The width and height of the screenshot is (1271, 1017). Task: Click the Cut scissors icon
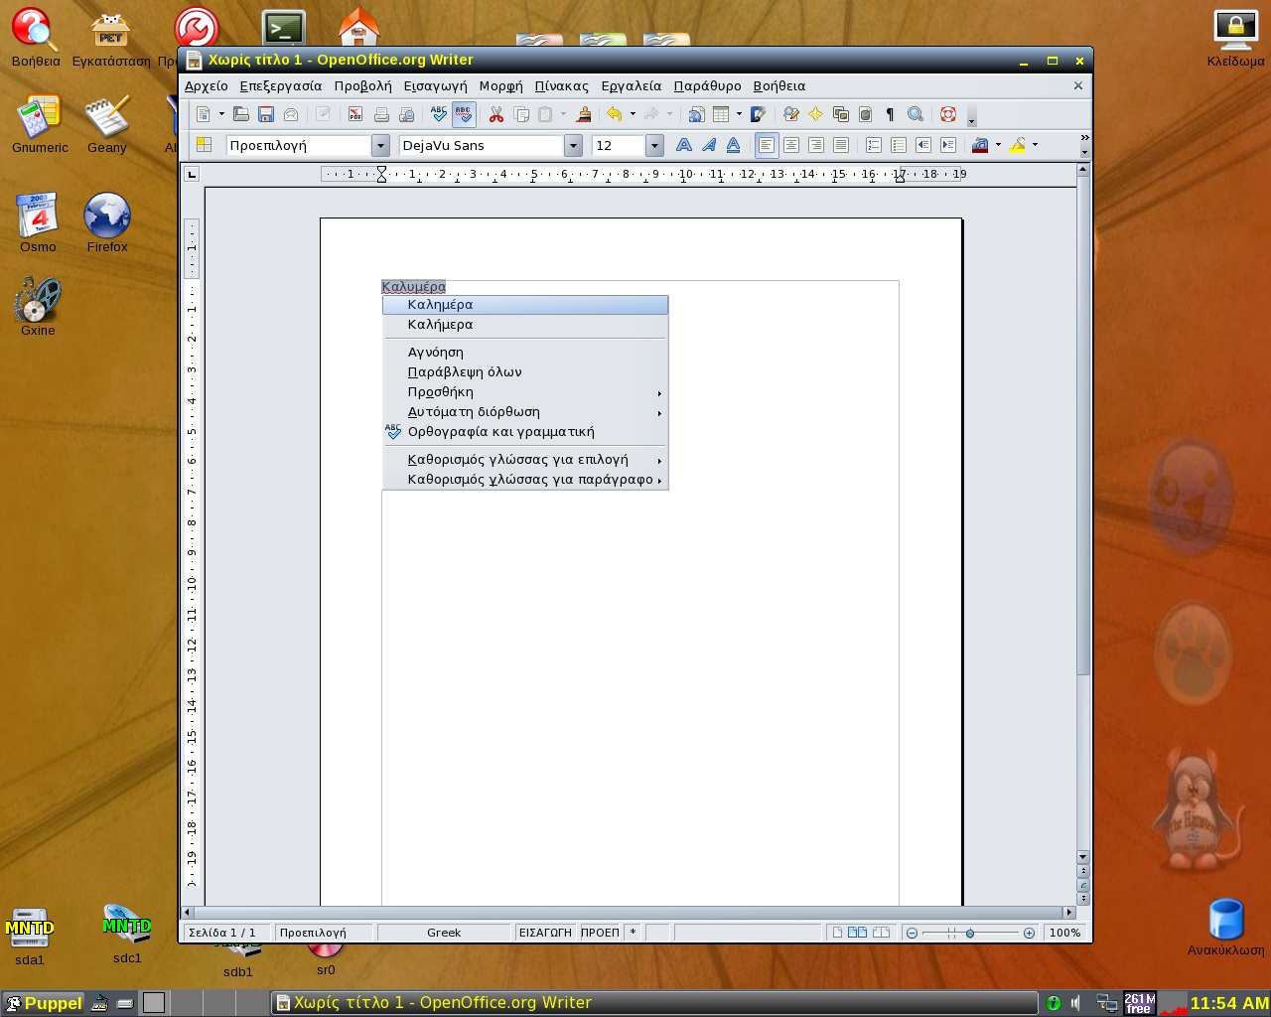[496, 114]
